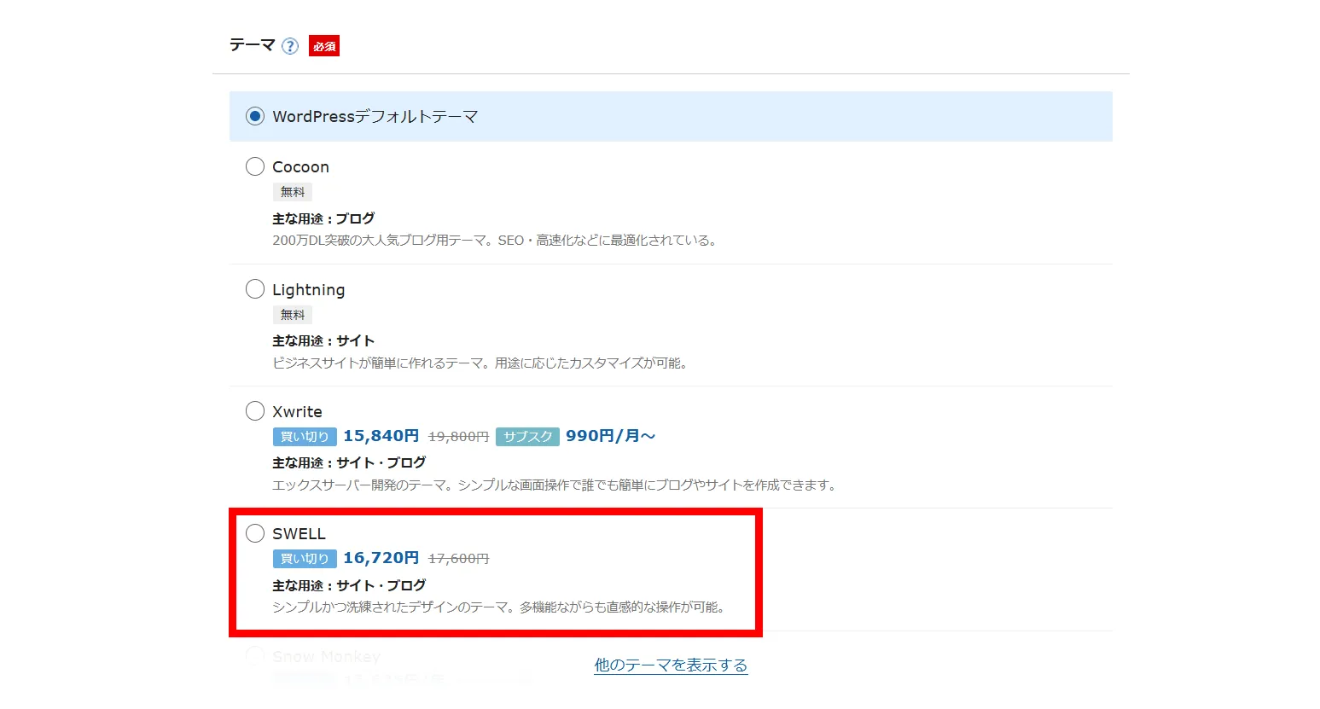Click the help question mark beside テーマ

(x=290, y=46)
